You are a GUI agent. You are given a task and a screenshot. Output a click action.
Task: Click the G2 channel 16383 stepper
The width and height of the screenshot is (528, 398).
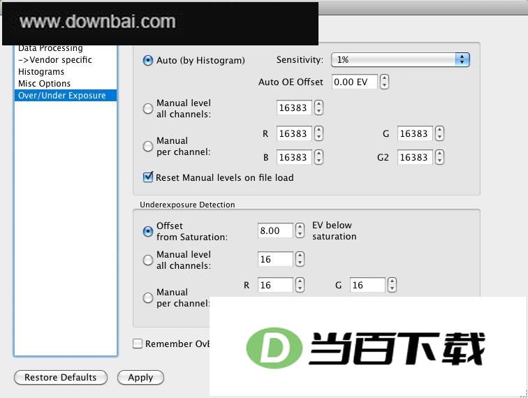coord(439,157)
